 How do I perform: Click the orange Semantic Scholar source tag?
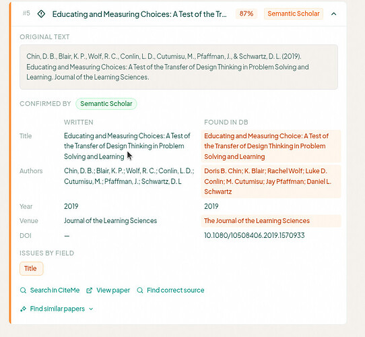[x=294, y=13]
